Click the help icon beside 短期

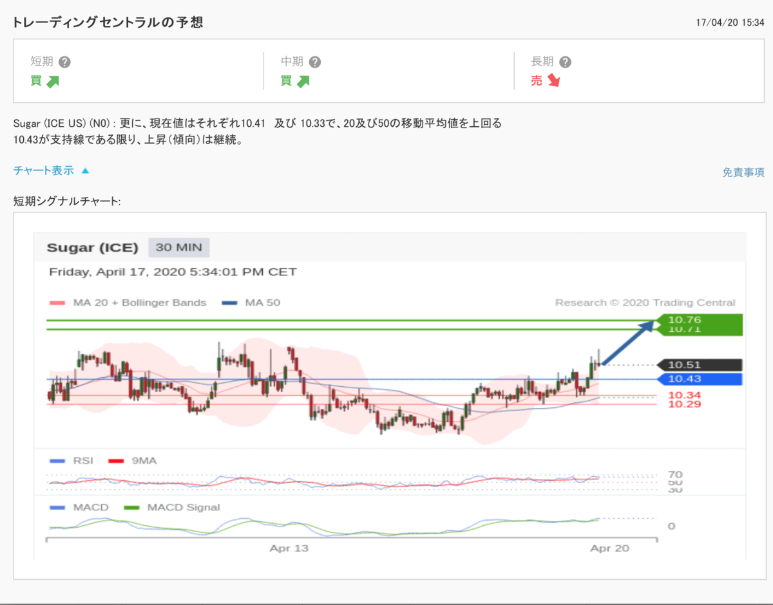64,62
